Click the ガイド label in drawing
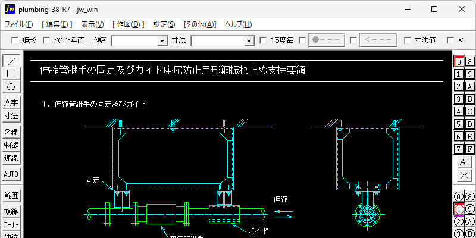The height and width of the screenshot is (238, 476). pos(258,231)
